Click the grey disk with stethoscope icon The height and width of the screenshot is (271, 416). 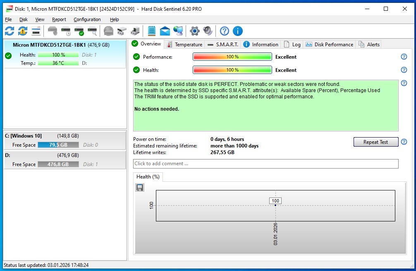pos(53,31)
